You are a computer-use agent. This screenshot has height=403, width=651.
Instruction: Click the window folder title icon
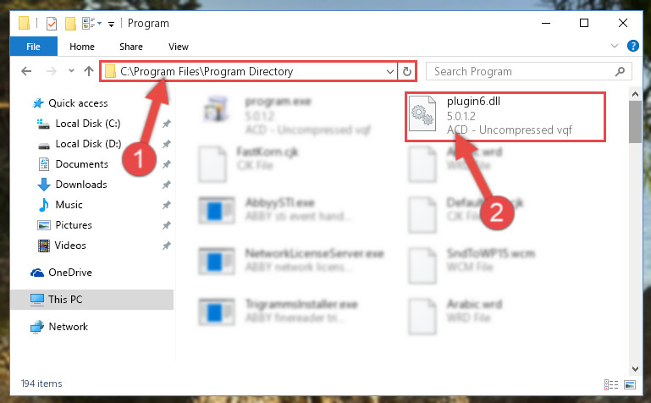tap(24, 23)
